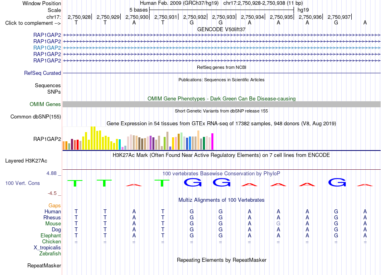Click the 4.88 PhyloP upper limit value
This screenshot has width=381, height=275.
click(x=51, y=173)
